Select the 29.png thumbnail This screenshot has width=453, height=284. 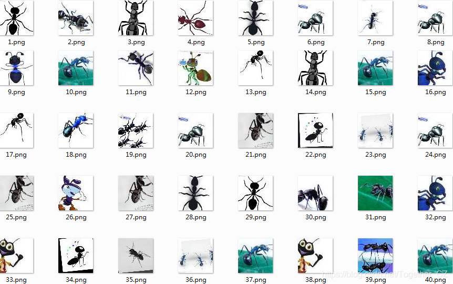pos(255,193)
